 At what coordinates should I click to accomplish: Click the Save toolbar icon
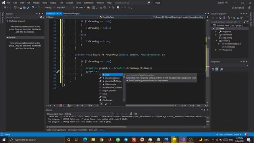[x=24, y=8]
